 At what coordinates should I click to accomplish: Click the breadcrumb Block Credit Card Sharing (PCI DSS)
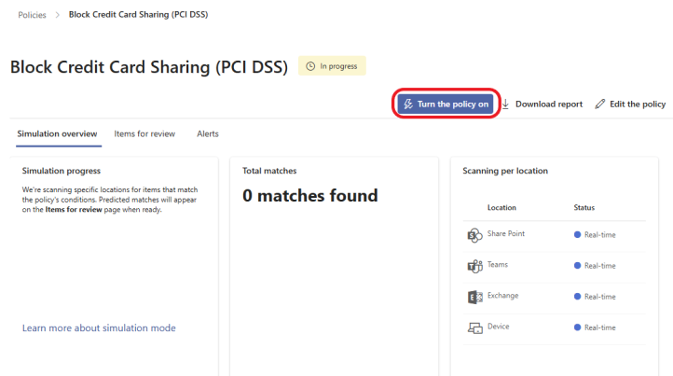[138, 15]
